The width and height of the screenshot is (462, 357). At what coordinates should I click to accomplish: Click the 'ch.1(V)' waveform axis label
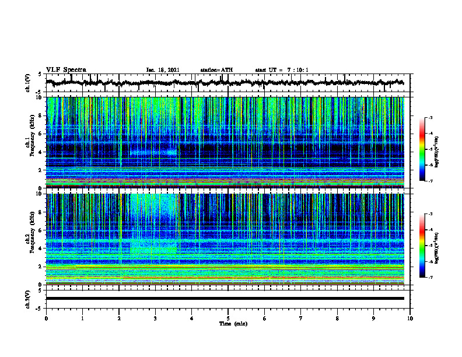click(28, 83)
